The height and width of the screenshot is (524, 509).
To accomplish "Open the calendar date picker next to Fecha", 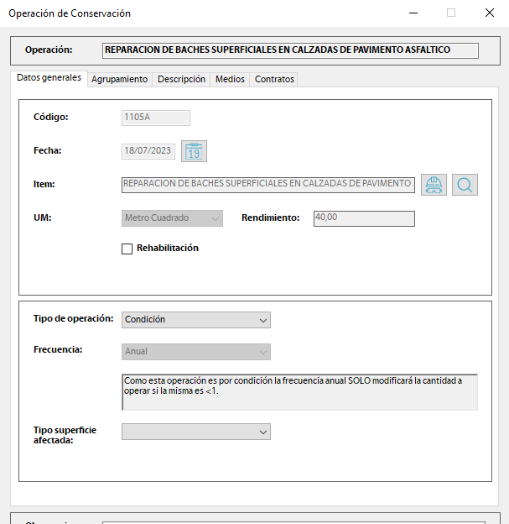I will pos(194,151).
